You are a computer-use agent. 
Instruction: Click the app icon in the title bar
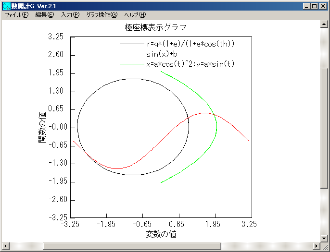(6, 6)
